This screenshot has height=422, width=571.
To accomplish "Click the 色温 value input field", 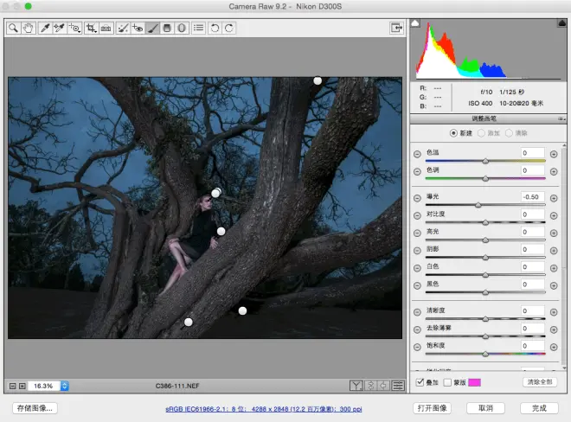I will pos(533,153).
